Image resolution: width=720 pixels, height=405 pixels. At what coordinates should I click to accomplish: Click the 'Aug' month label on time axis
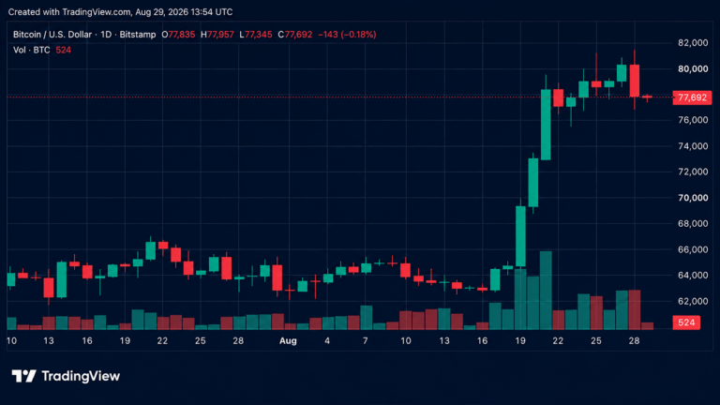point(288,341)
